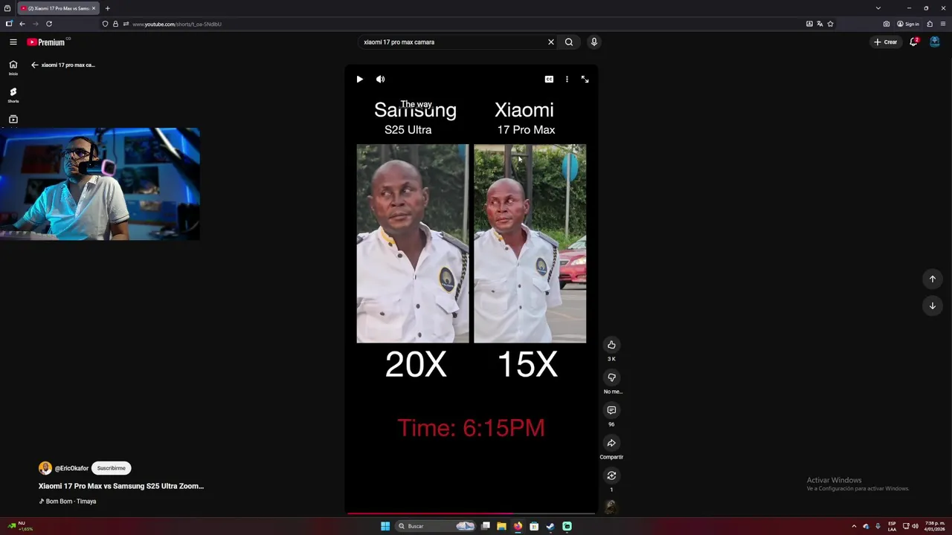
Task: Go to YouTube Premium home logo
Action: pos(46,42)
